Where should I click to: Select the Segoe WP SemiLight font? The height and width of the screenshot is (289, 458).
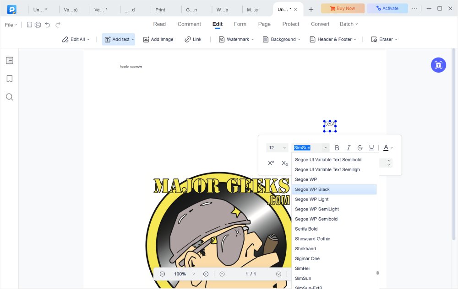pyautogui.click(x=334, y=209)
